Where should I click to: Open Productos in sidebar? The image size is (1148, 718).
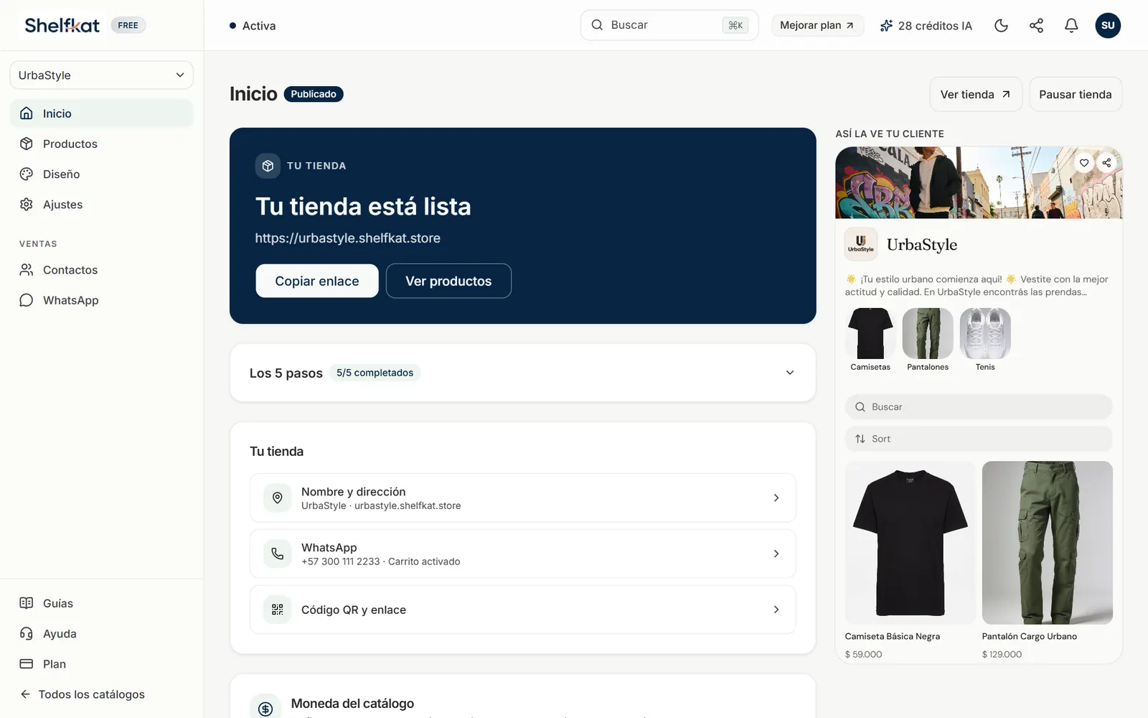(x=101, y=144)
